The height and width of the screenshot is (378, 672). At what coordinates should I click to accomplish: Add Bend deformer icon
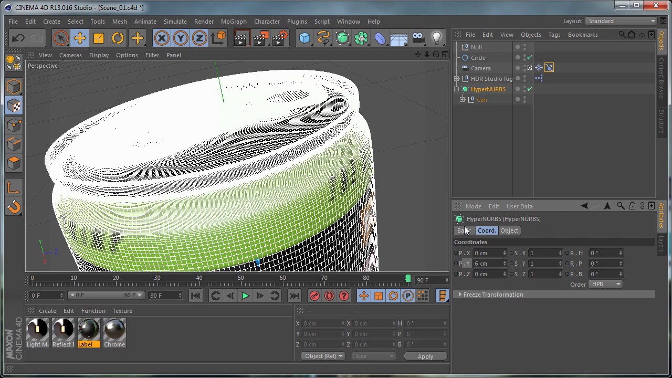click(x=380, y=38)
